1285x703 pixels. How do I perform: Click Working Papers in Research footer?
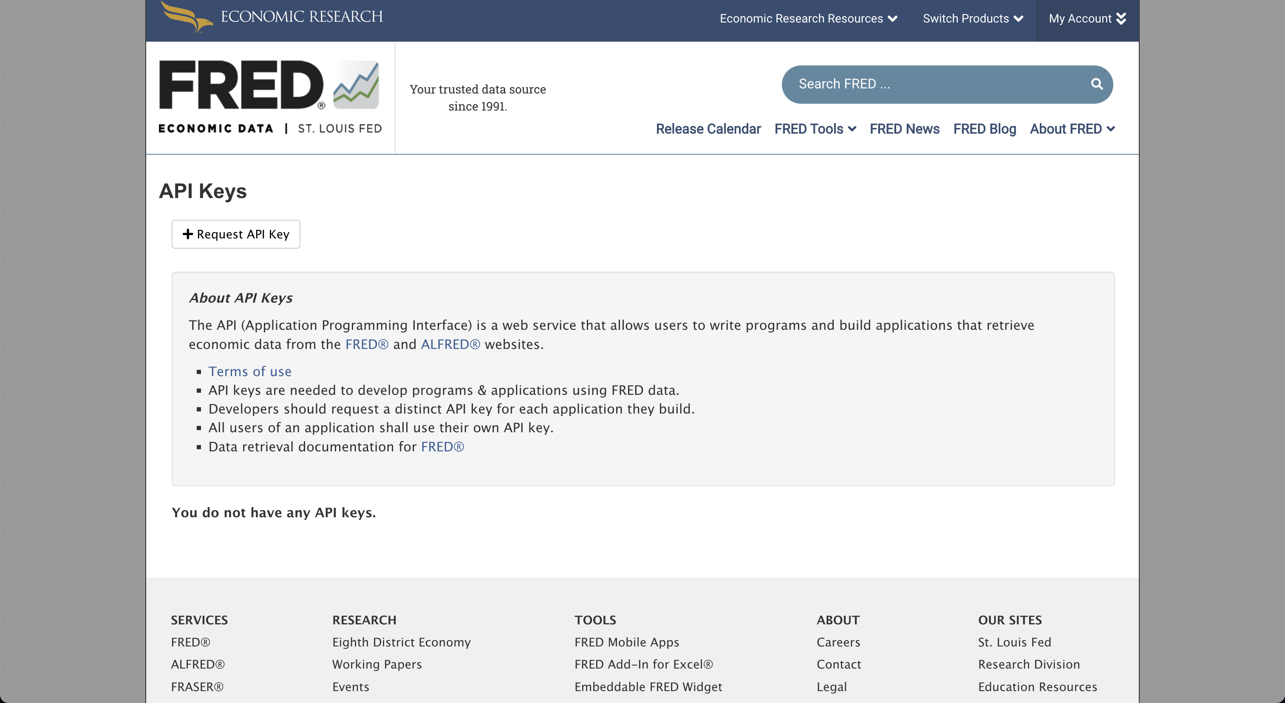pyautogui.click(x=376, y=664)
